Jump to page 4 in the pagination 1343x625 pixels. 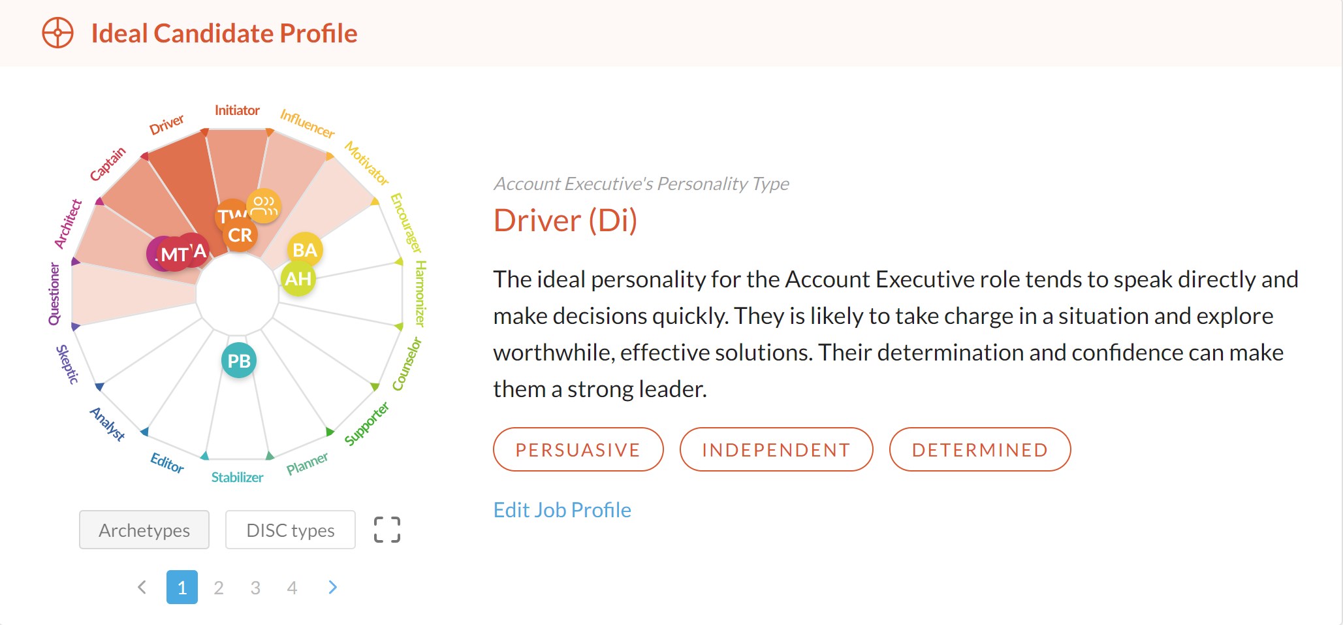pyautogui.click(x=292, y=588)
